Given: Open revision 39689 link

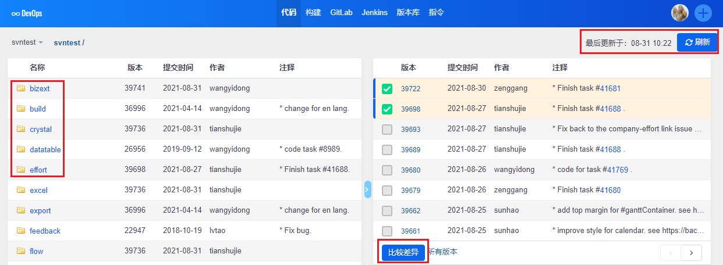Looking at the screenshot, I should pyautogui.click(x=410, y=150).
